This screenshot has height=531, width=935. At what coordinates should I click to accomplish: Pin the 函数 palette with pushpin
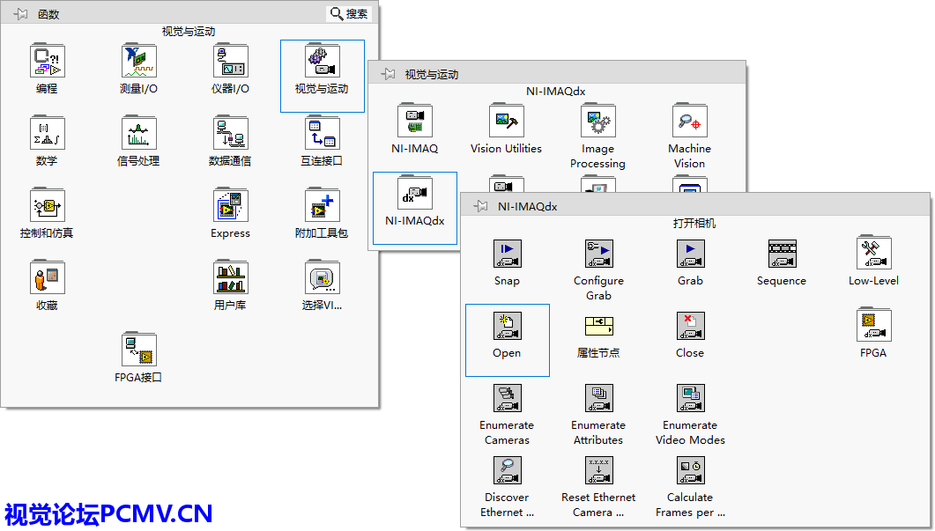click(20, 14)
